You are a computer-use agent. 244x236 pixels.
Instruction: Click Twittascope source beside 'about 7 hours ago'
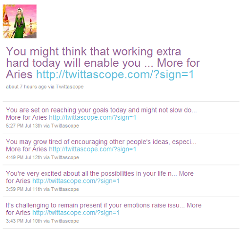click(70, 87)
